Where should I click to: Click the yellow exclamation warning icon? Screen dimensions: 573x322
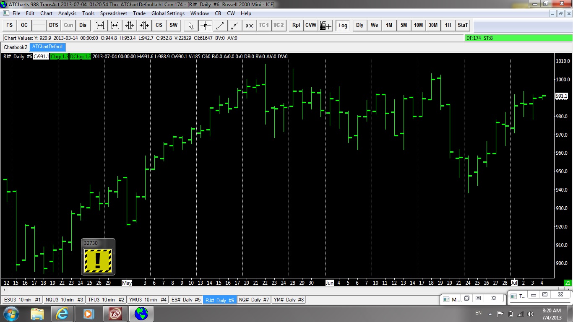98,260
